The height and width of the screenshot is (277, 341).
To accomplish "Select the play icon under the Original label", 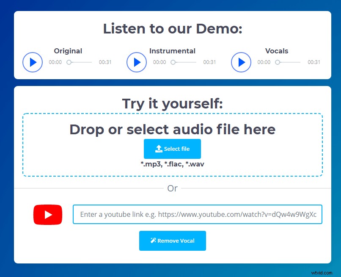I will coord(33,62).
